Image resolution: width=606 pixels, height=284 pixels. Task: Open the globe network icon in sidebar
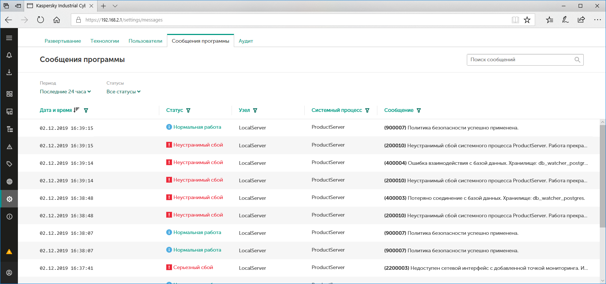[9, 182]
